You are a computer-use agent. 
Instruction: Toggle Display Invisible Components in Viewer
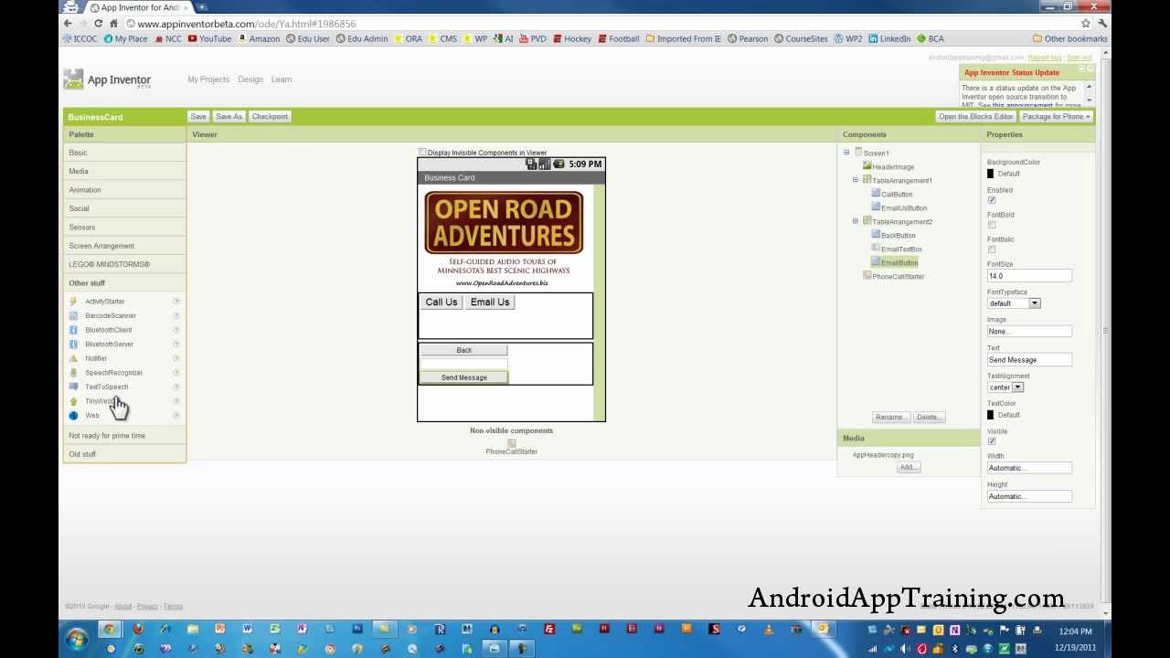[x=422, y=153]
